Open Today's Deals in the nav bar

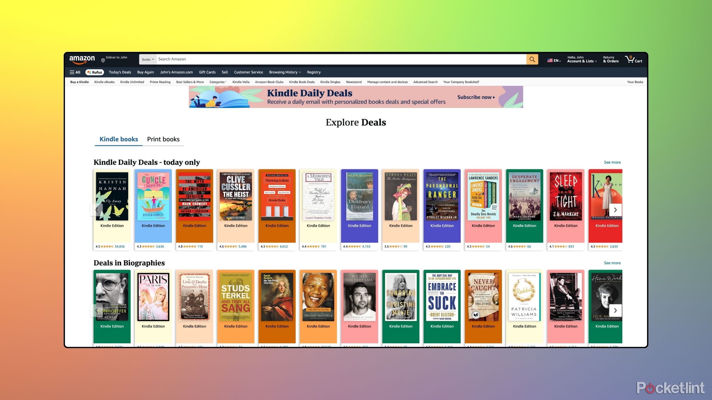point(120,72)
